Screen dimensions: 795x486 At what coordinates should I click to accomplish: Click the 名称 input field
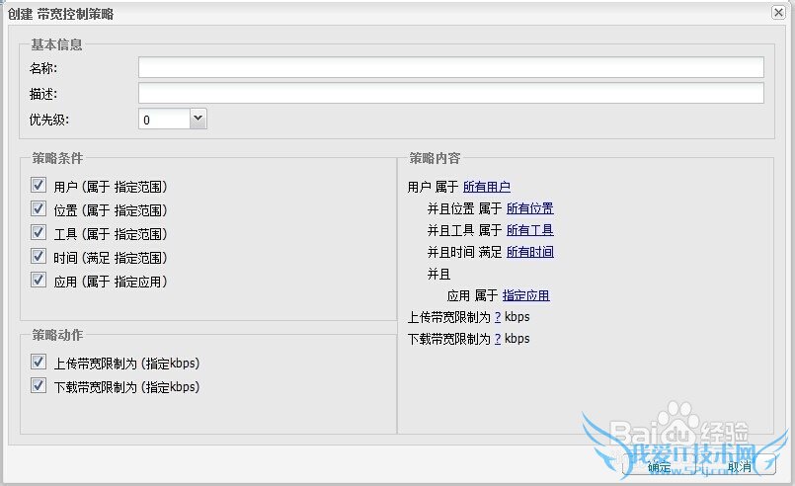click(x=450, y=67)
